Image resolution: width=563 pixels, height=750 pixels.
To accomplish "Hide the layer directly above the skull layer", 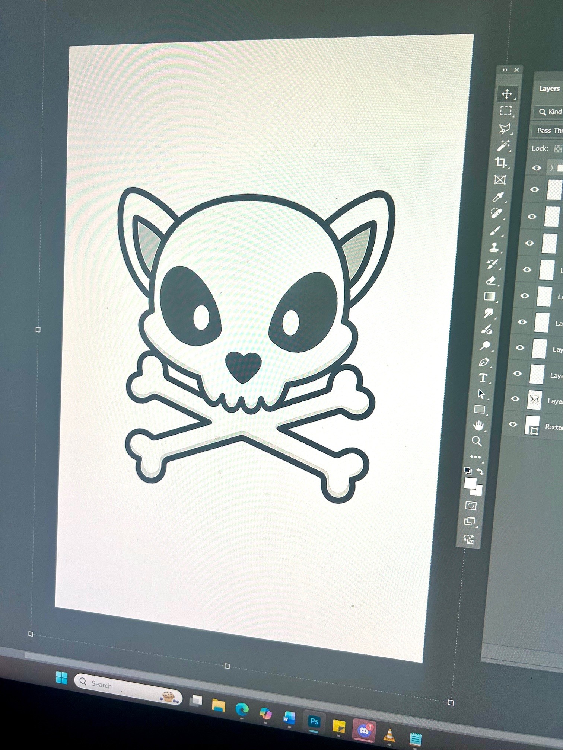I will point(518,373).
